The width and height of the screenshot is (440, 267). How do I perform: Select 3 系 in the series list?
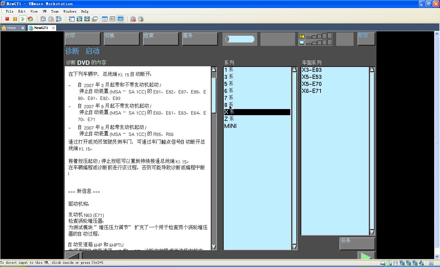(257, 77)
